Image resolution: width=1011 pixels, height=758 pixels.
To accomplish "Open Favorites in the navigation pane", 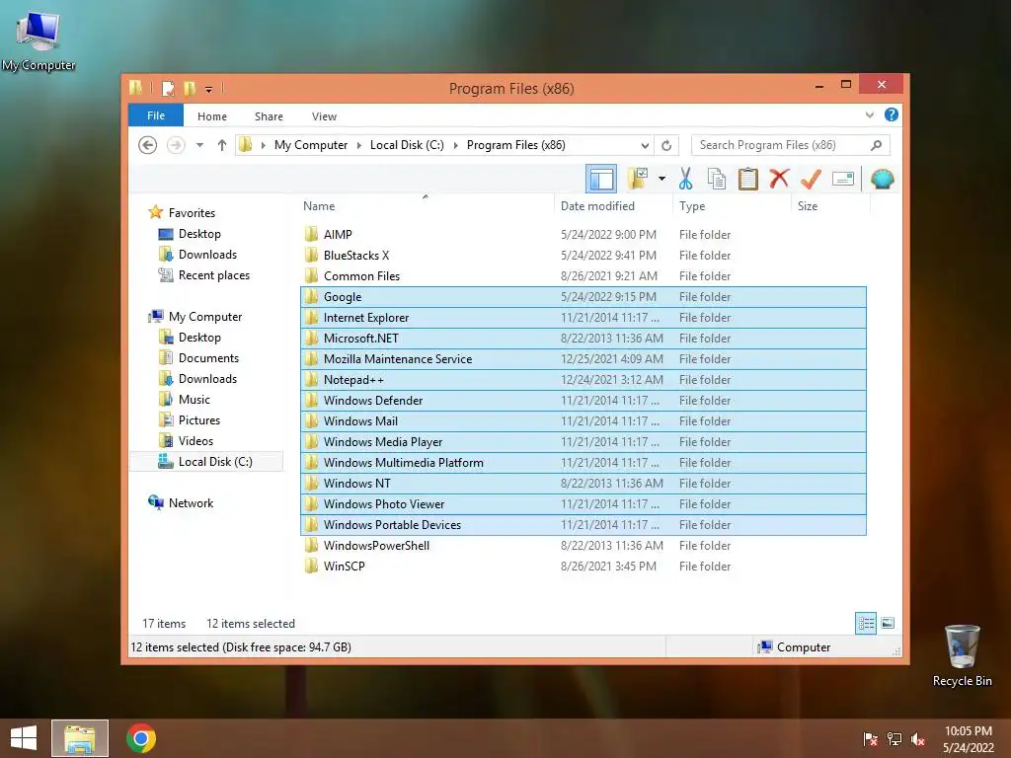I will click(192, 213).
